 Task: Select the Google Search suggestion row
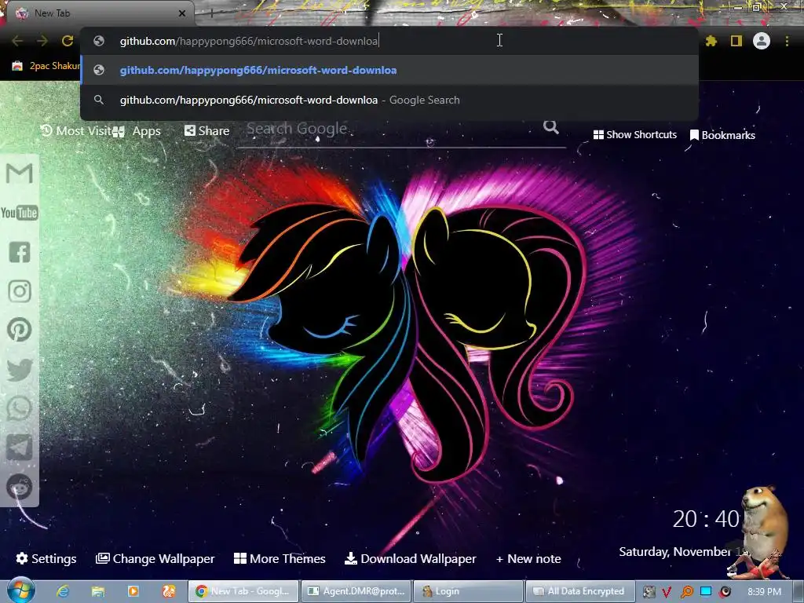coord(389,100)
